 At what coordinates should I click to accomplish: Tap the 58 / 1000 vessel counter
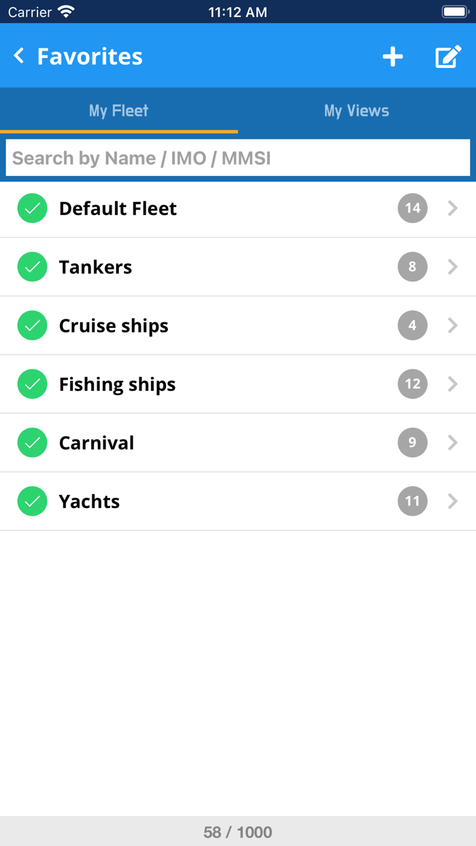pos(238,831)
